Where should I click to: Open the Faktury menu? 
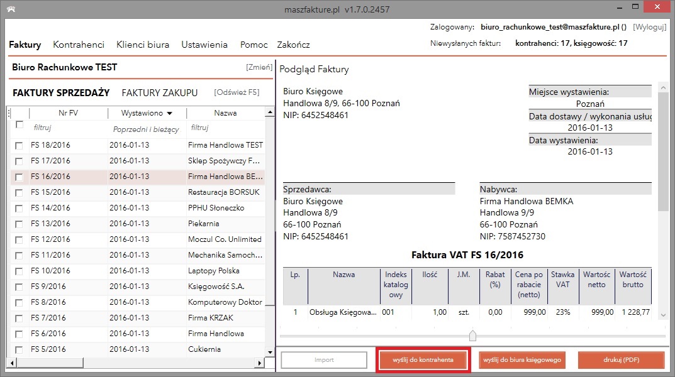[x=25, y=45]
